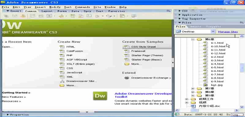
Task: Switch to the Layout insert tab
Action: tap(47, 11)
